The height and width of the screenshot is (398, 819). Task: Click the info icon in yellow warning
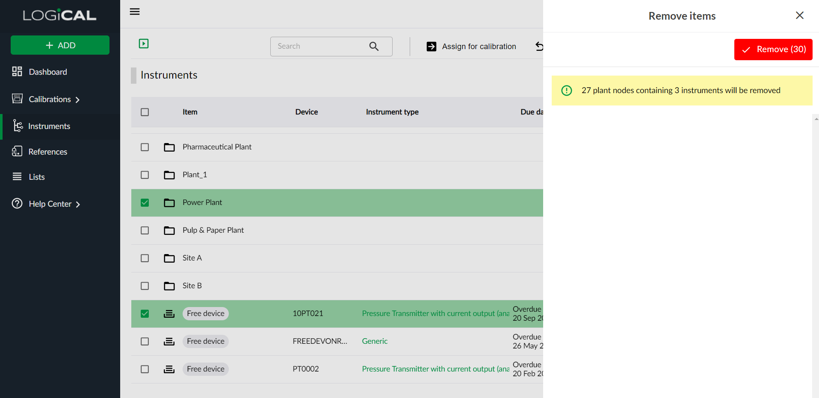coord(567,91)
